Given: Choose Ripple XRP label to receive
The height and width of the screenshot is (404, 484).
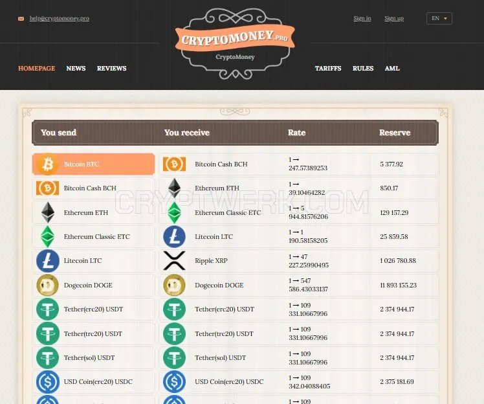Looking at the screenshot, I should click(x=211, y=261).
